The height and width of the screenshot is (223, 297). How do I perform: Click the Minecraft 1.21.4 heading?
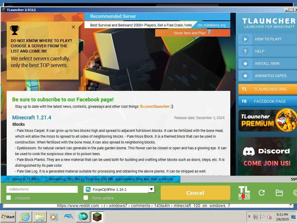[32, 118]
